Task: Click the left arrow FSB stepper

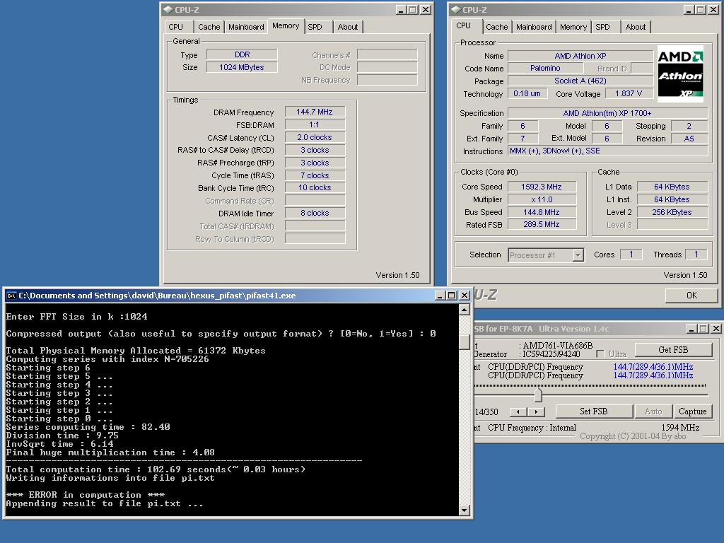Action: click(x=518, y=411)
